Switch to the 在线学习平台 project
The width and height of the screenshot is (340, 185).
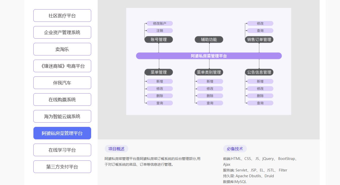[62, 150]
